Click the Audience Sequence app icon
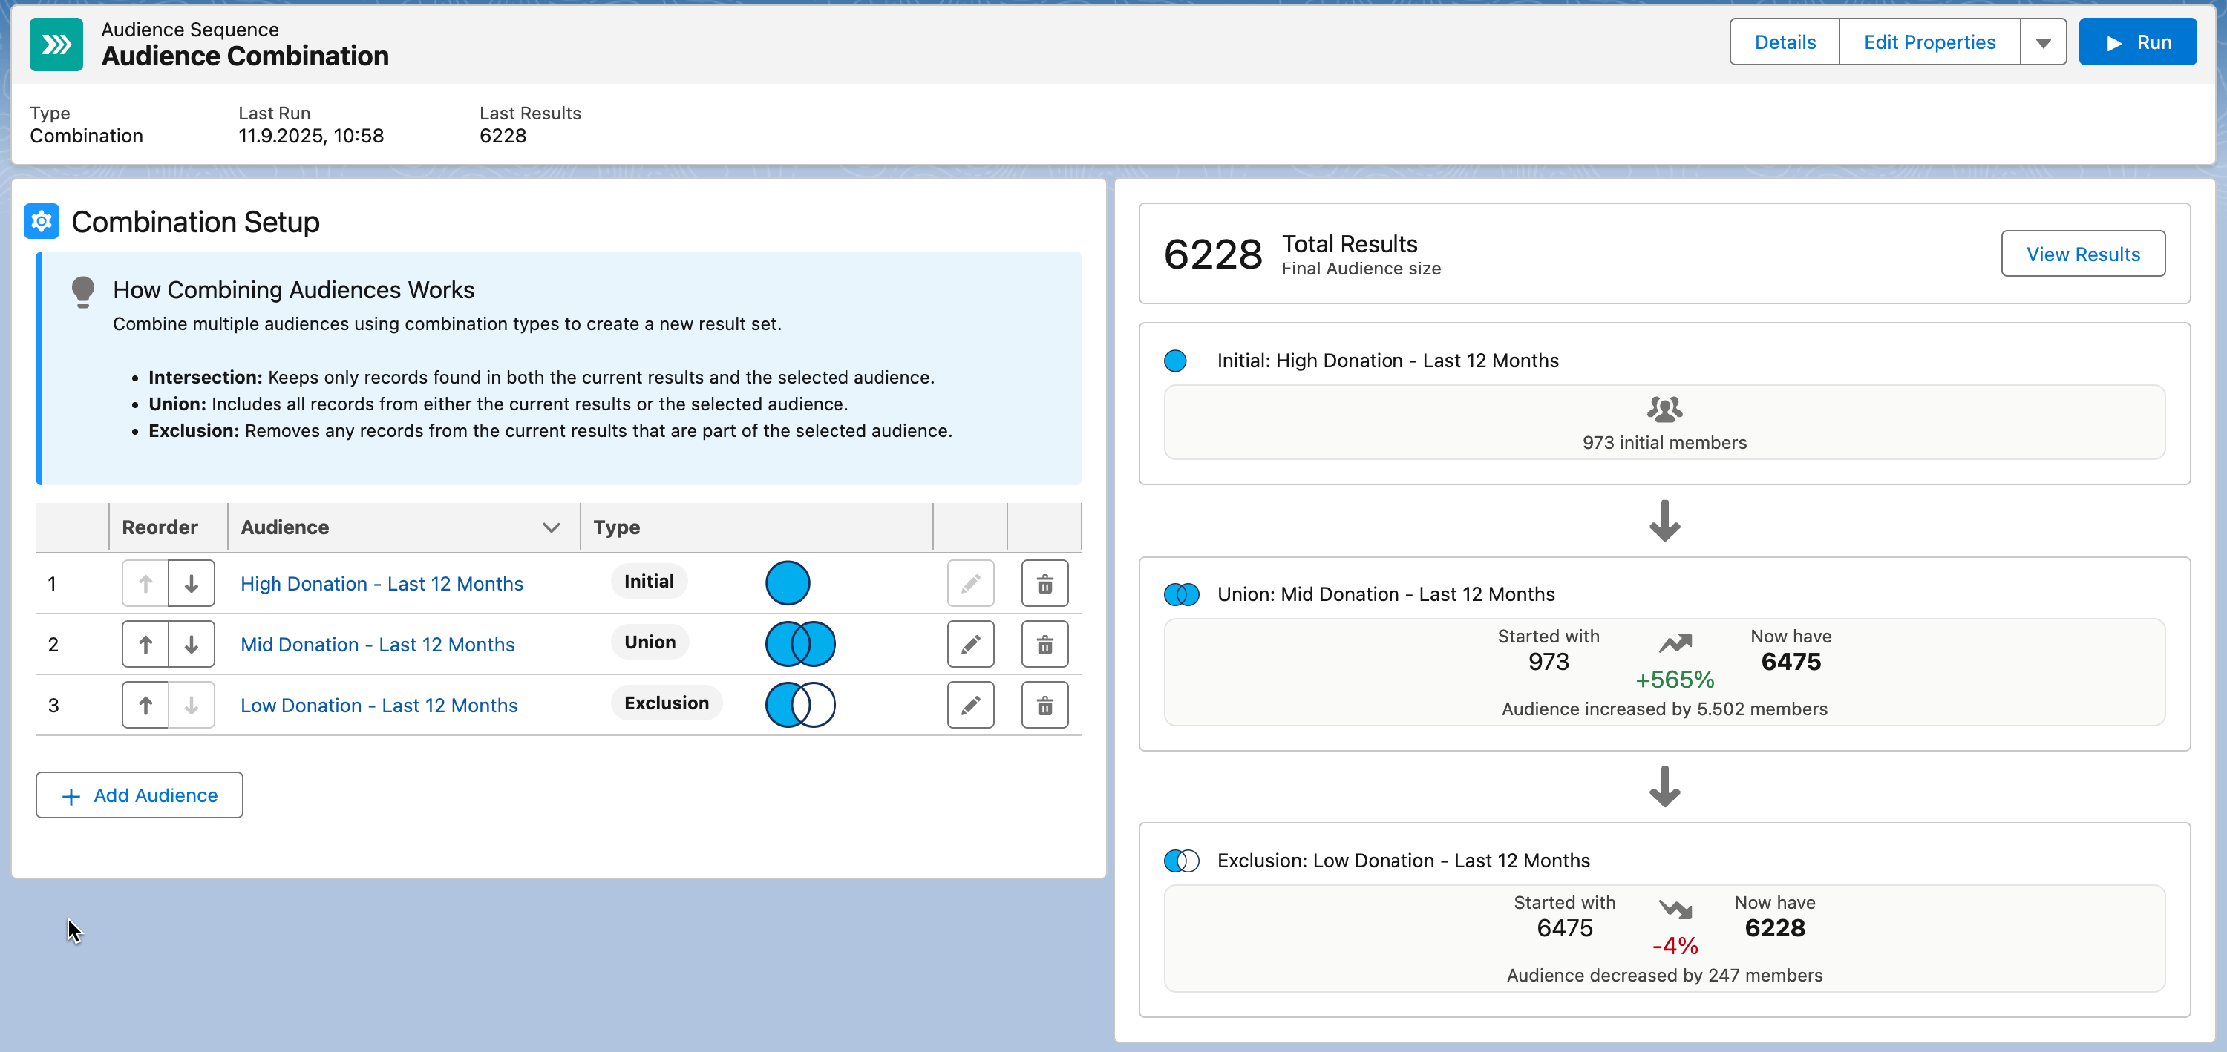The width and height of the screenshot is (2227, 1052). (56, 44)
